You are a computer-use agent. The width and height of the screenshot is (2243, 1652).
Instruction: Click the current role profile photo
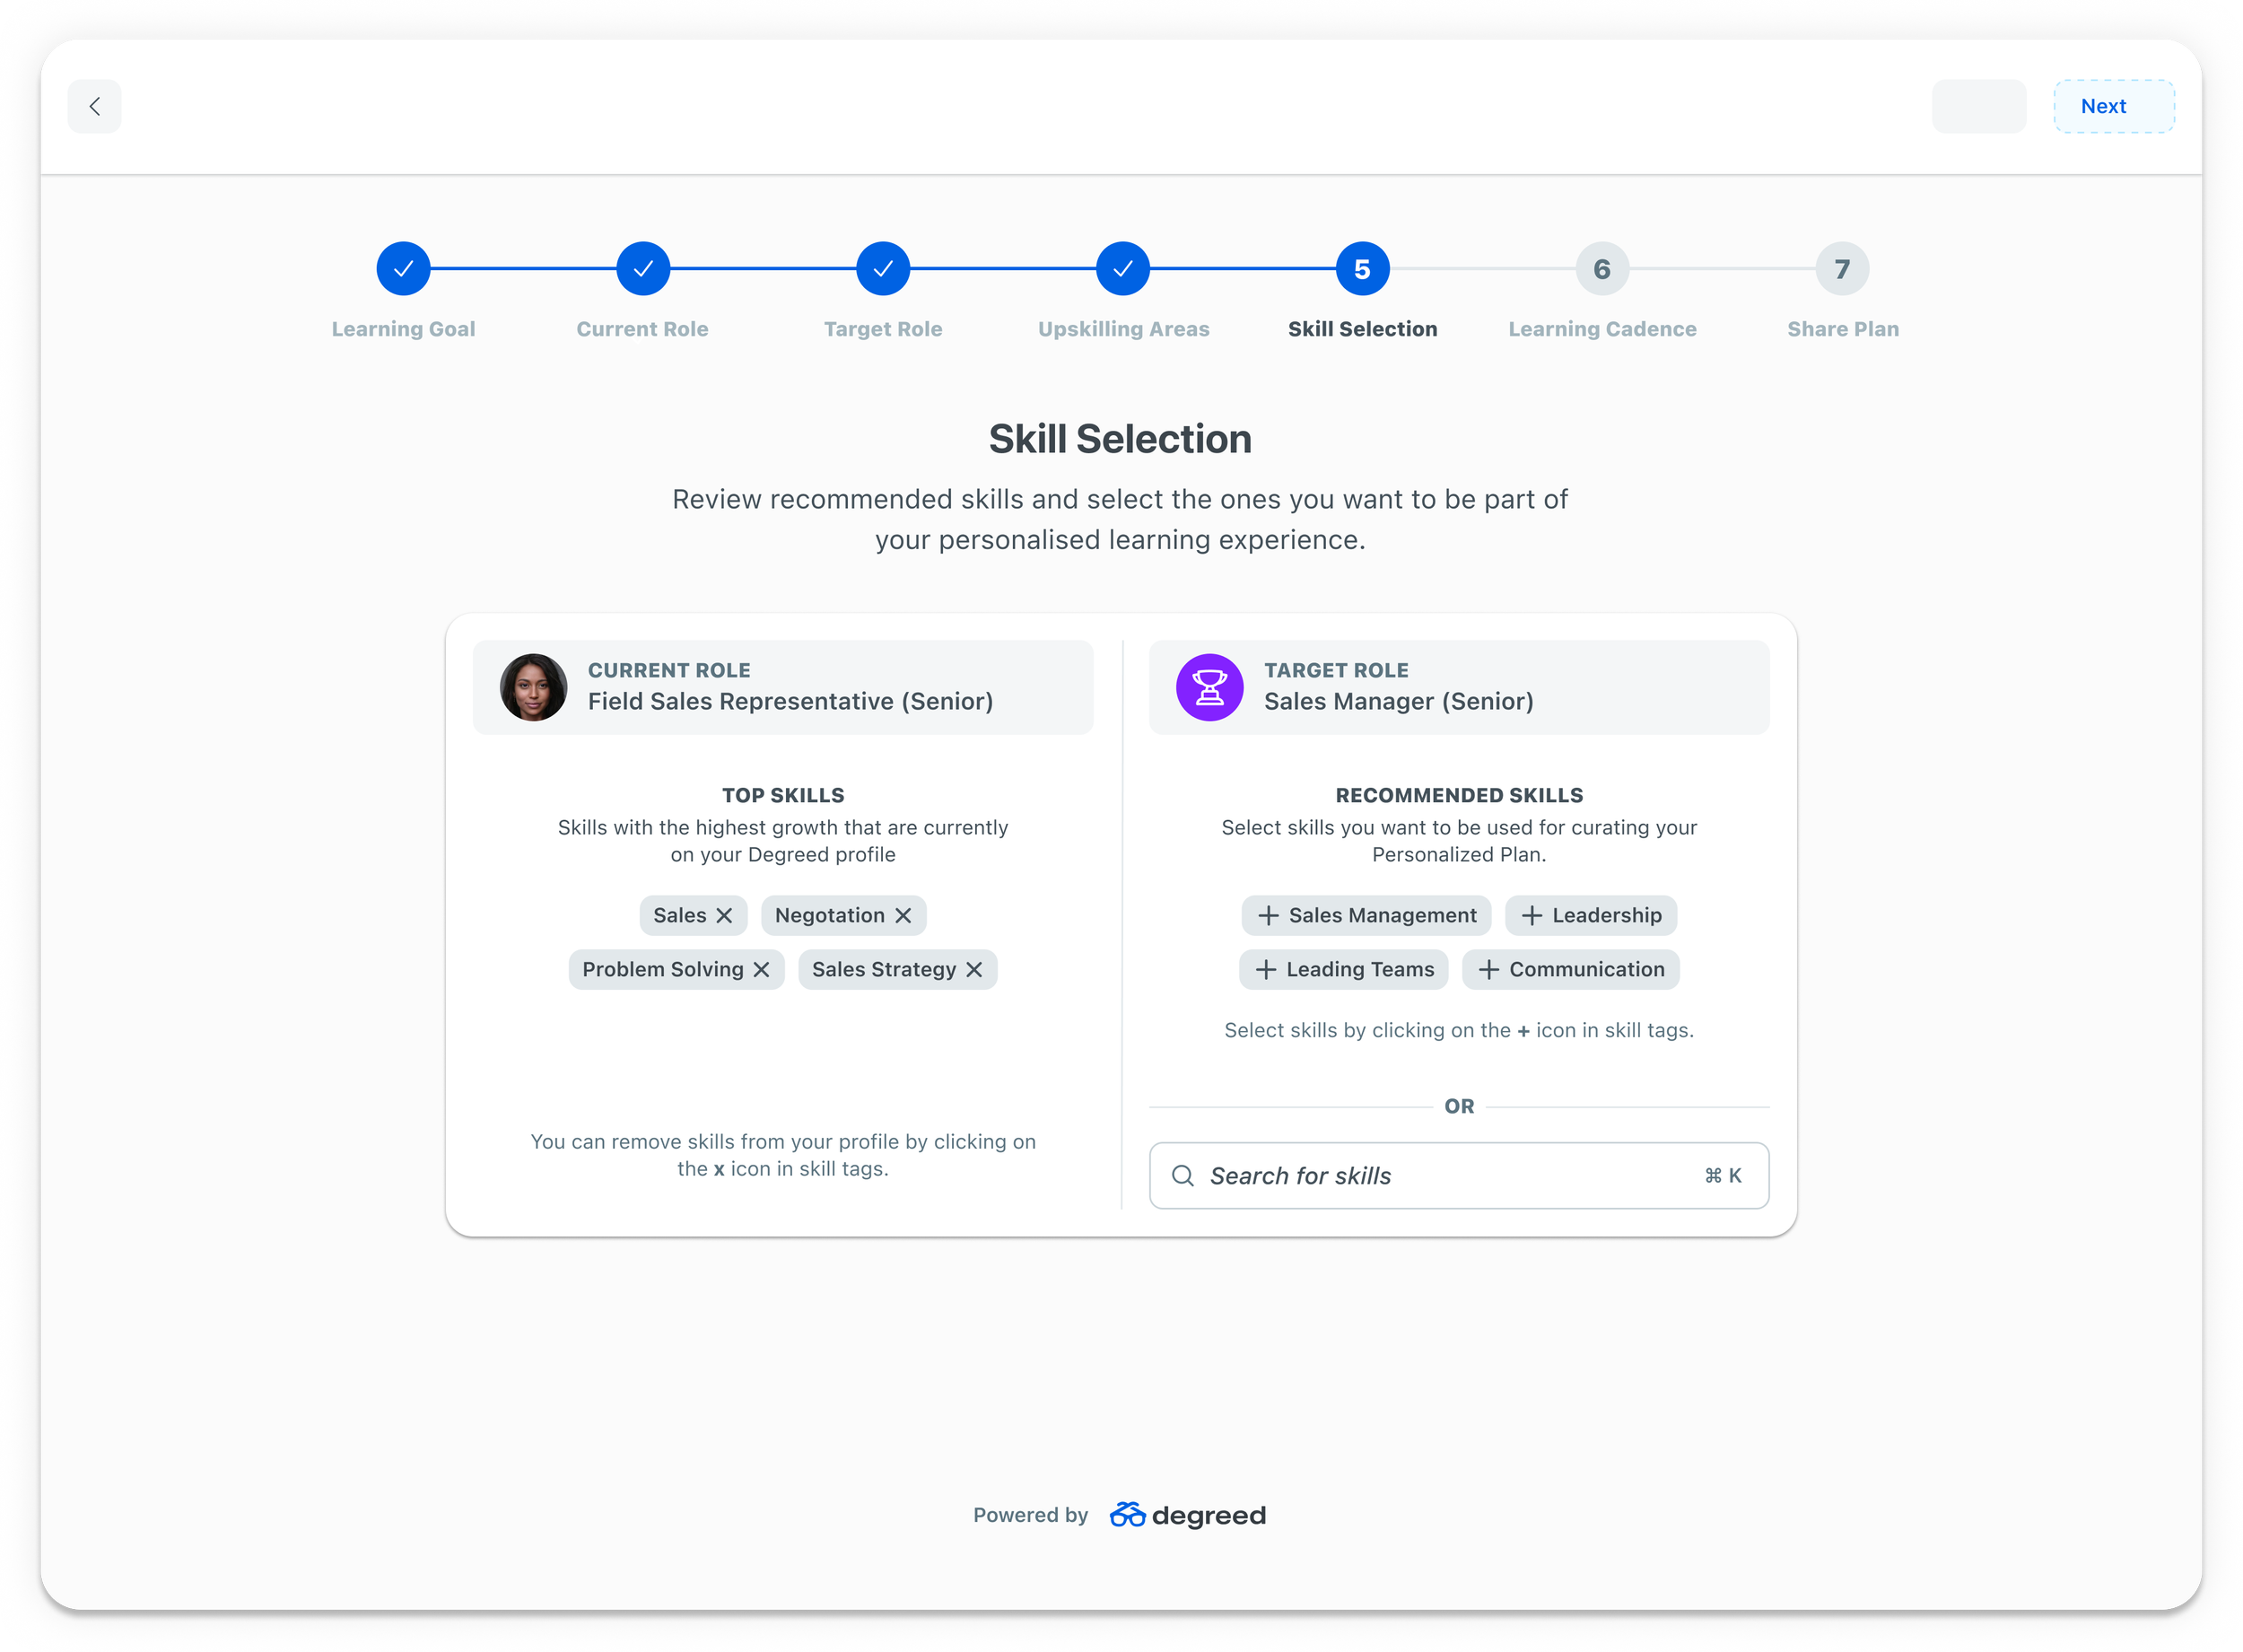click(x=534, y=688)
